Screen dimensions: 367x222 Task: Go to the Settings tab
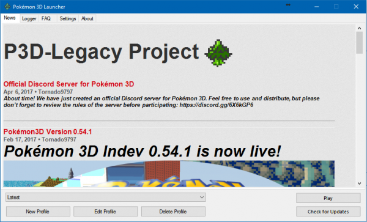coord(68,19)
